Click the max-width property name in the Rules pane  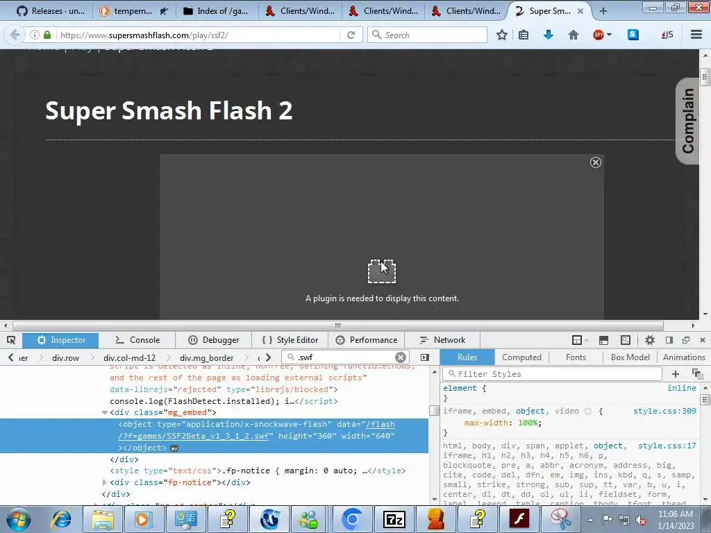pos(487,423)
